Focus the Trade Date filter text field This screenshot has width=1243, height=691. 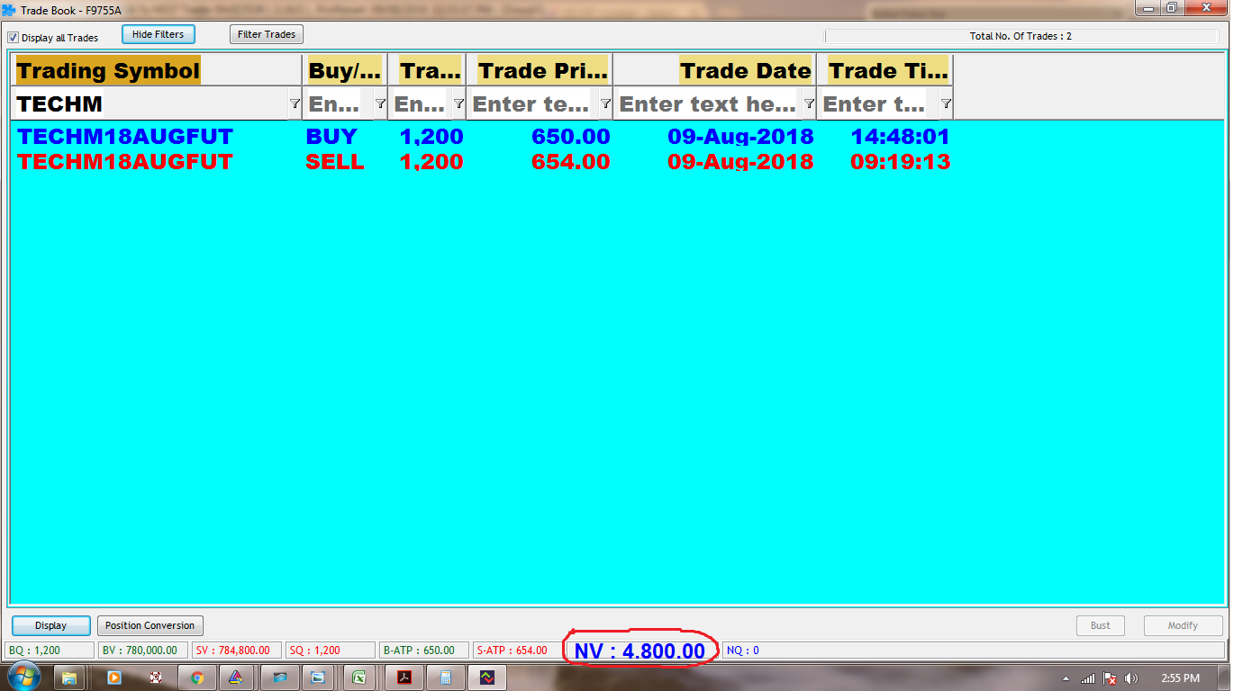point(709,104)
